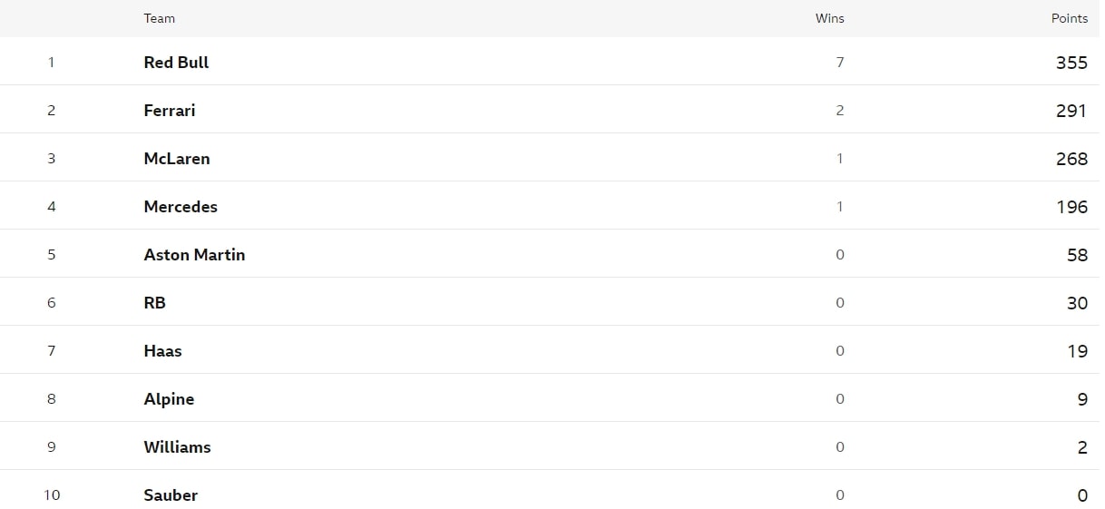Click the Wins column header
This screenshot has width=1105, height=509.
[x=830, y=18]
